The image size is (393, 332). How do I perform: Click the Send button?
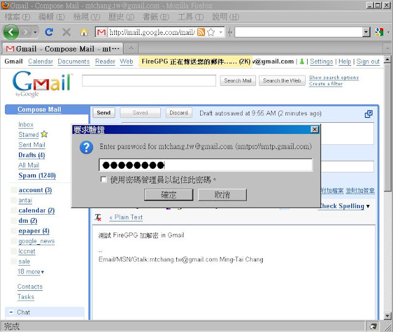coord(104,113)
